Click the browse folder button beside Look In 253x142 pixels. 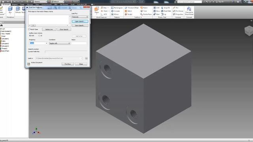(x=86, y=58)
